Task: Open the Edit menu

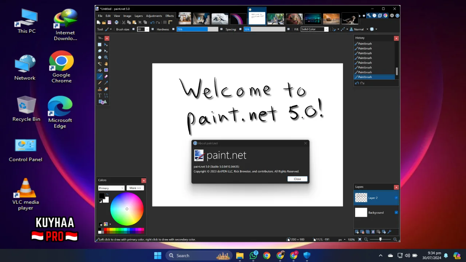Action: [x=108, y=16]
